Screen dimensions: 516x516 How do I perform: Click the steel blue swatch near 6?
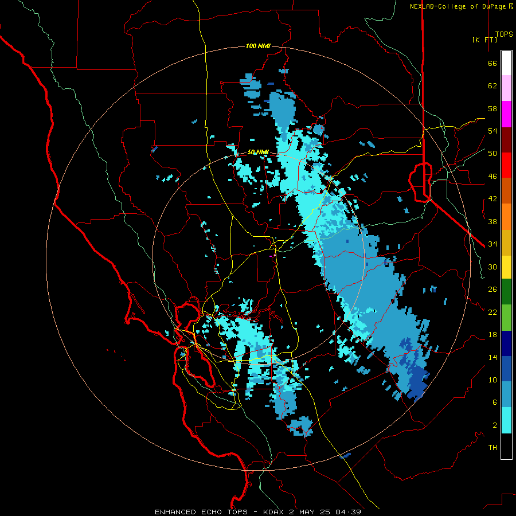coord(506,394)
